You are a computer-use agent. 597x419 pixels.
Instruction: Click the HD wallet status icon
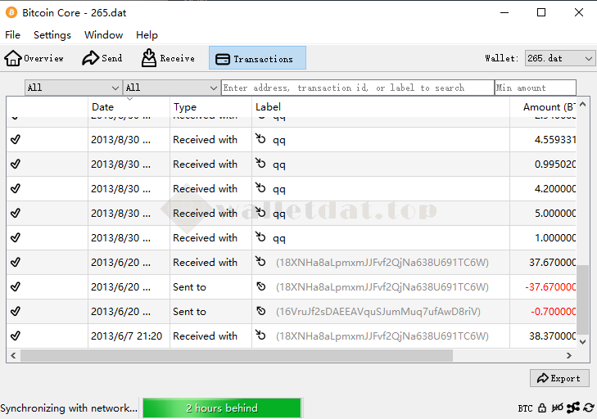(558, 408)
